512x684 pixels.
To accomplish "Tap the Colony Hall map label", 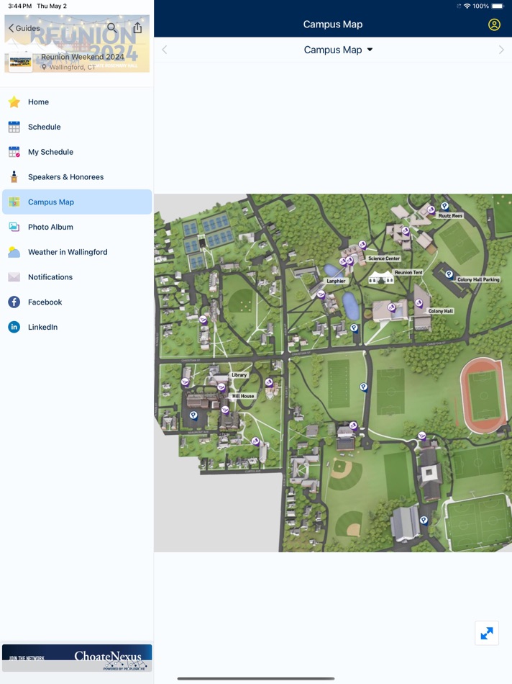I will click(x=441, y=311).
